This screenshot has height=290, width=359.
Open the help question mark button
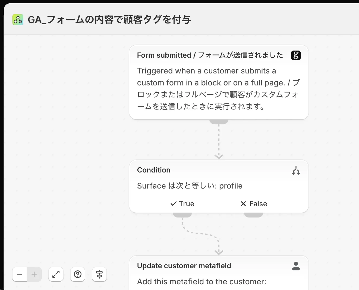[x=78, y=274]
